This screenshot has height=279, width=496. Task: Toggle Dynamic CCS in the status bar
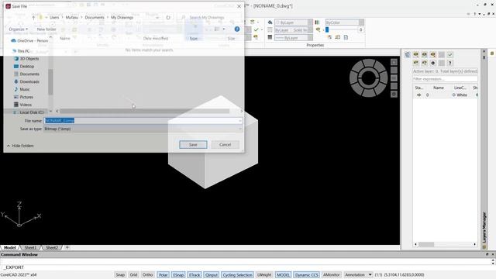[x=307, y=275]
